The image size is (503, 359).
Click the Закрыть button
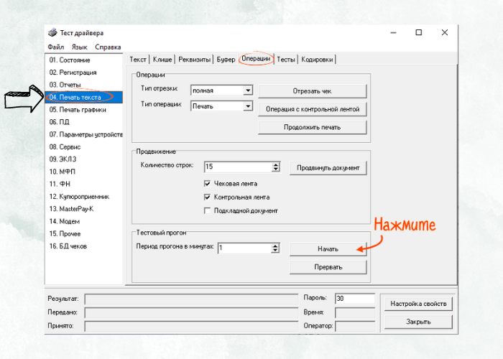click(x=418, y=322)
